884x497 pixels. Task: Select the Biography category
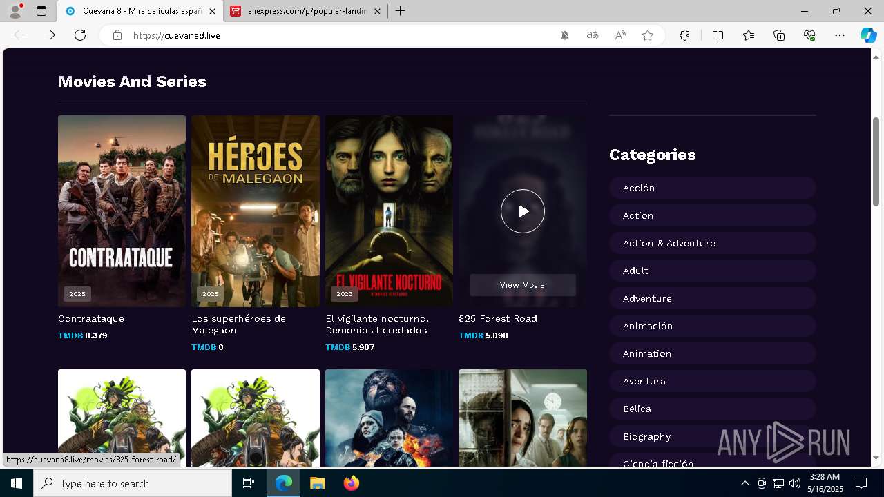point(713,436)
